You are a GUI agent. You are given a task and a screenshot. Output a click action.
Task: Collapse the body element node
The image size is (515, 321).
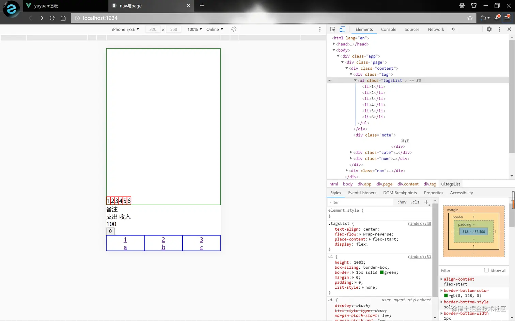(x=334, y=50)
